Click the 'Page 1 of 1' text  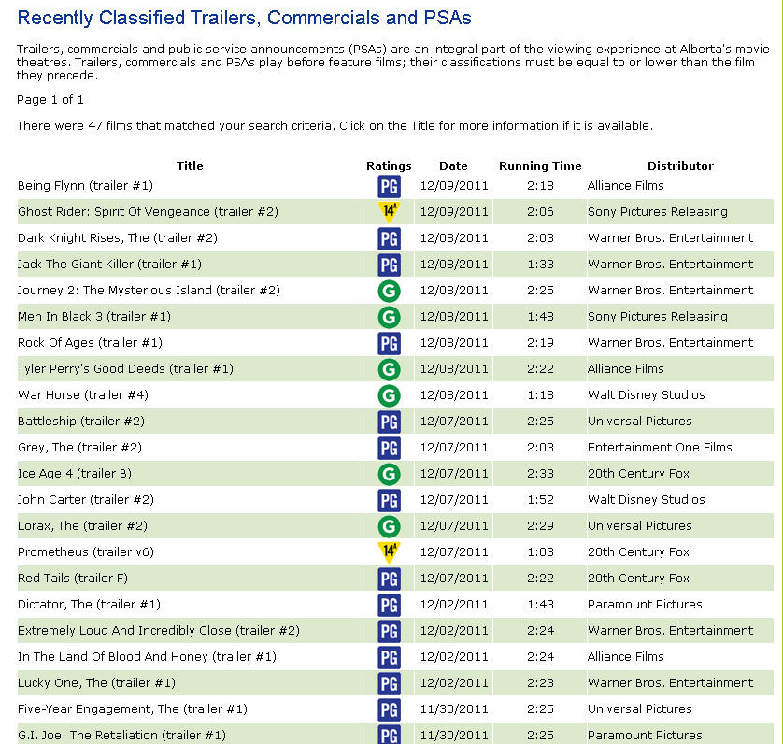coord(50,99)
